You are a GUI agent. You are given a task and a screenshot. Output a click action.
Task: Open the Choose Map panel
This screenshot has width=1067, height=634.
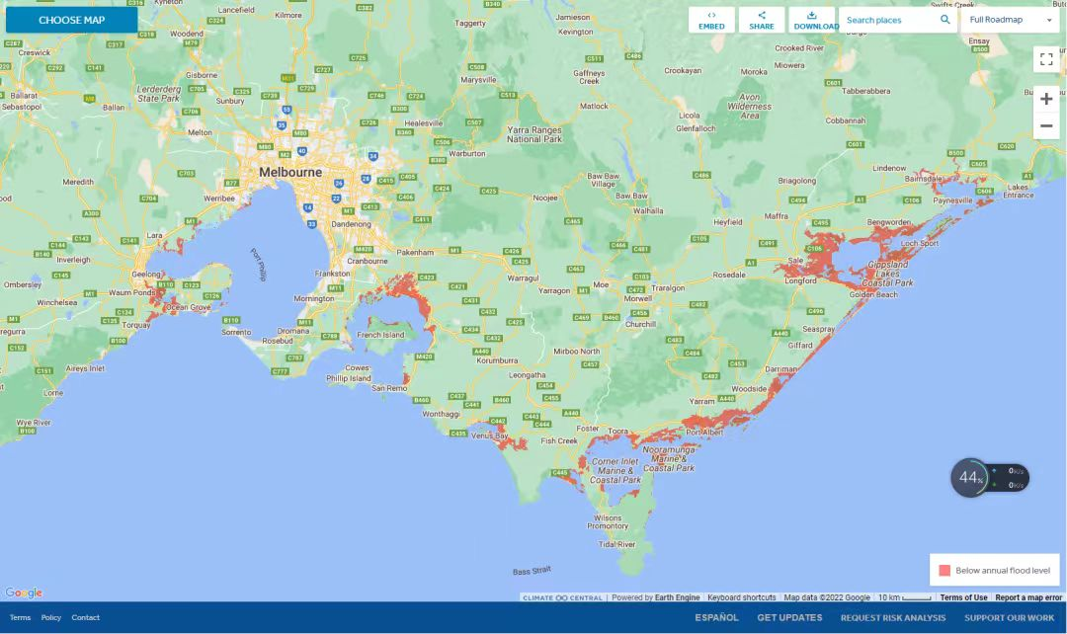tap(71, 20)
